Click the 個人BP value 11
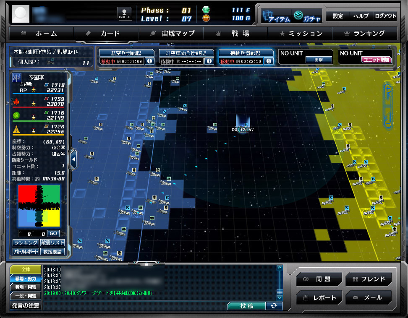408x318 pixels. coord(86,63)
